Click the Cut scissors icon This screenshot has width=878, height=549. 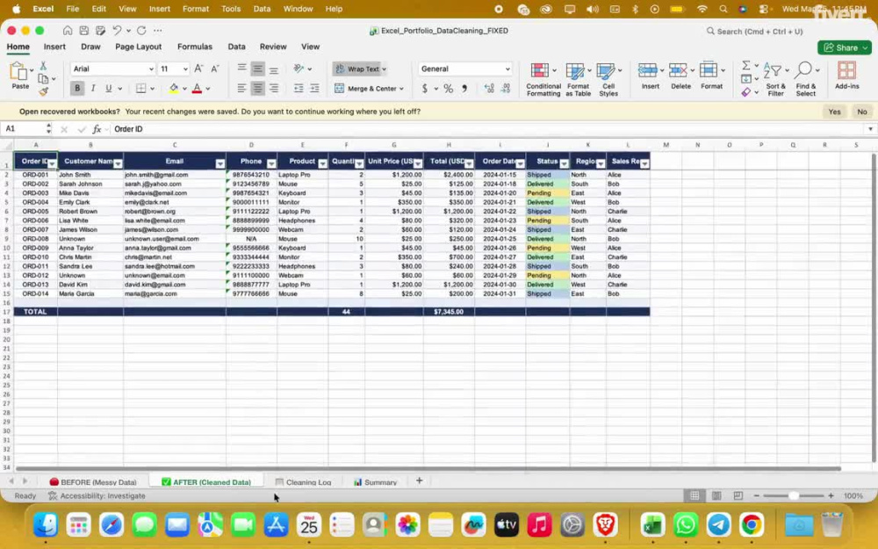(x=43, y=66)
